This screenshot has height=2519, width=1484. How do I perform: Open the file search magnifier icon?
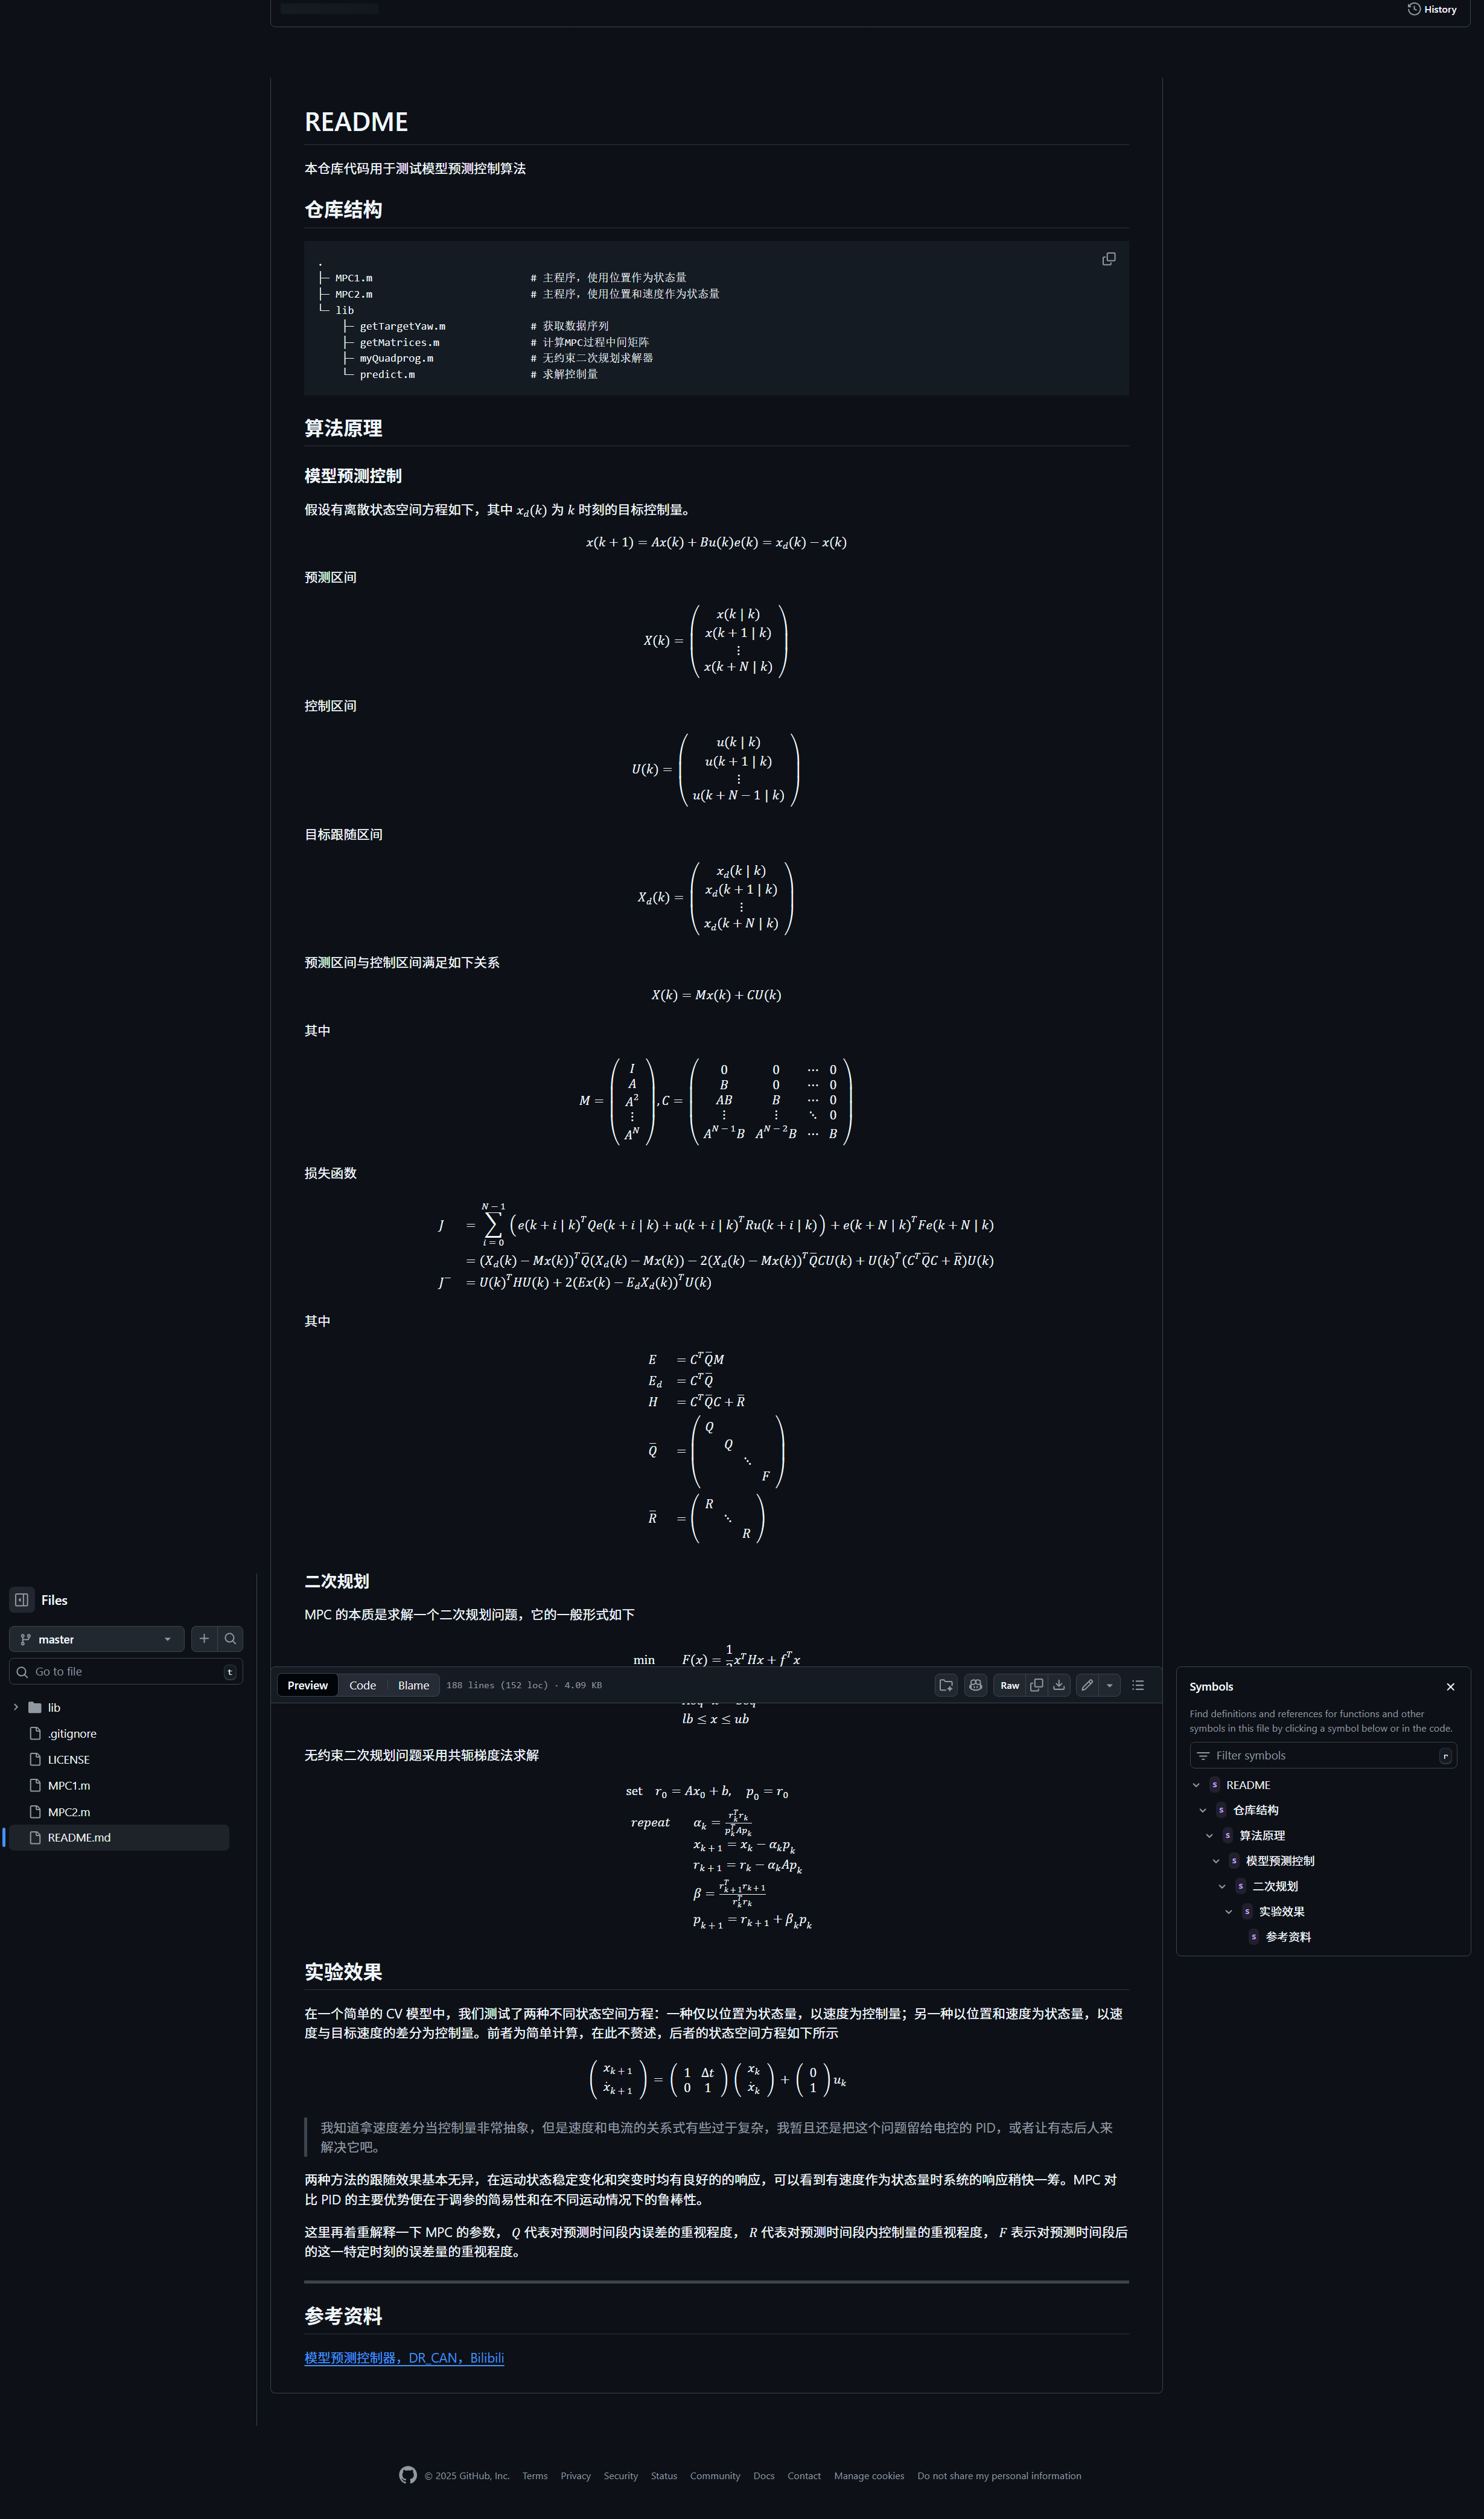(231, 1639)
